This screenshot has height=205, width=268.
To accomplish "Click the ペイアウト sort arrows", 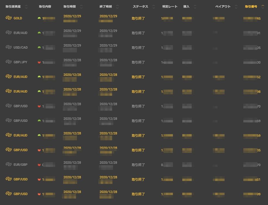I will pos(237,6).
